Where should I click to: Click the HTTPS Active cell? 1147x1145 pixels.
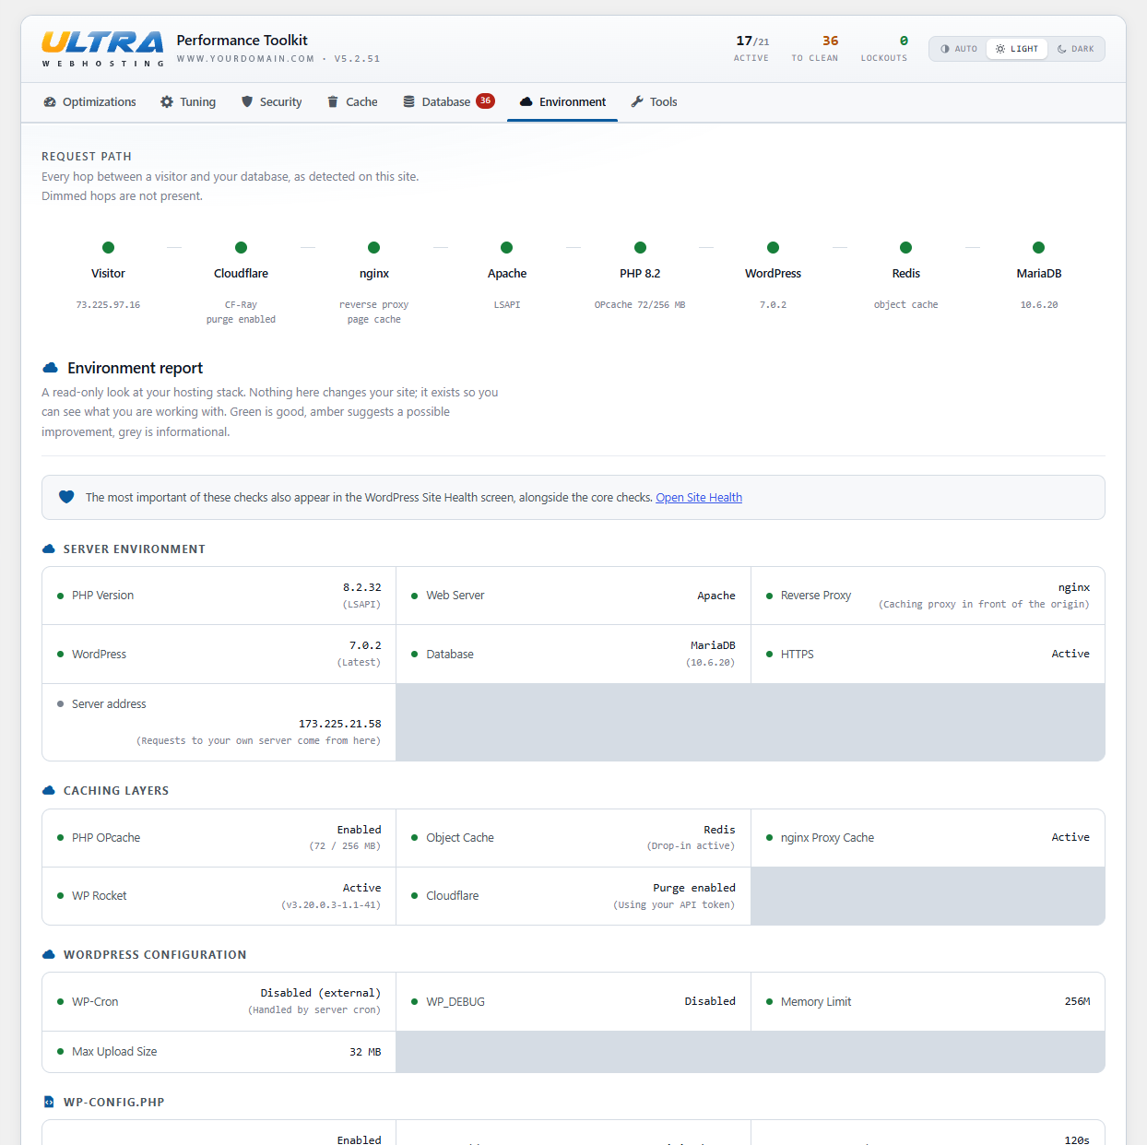pos(928,654)
